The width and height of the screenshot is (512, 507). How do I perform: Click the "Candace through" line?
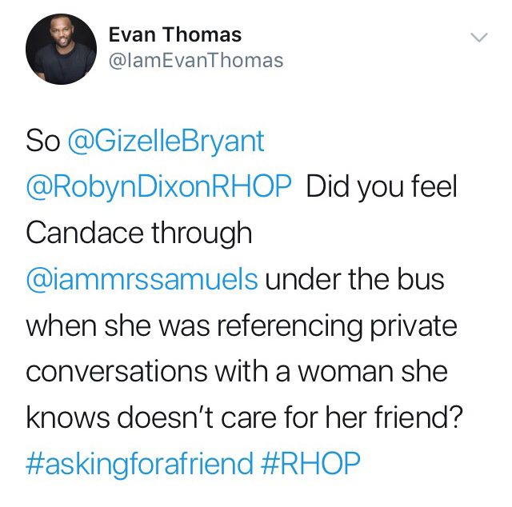[x=138, y=233]
